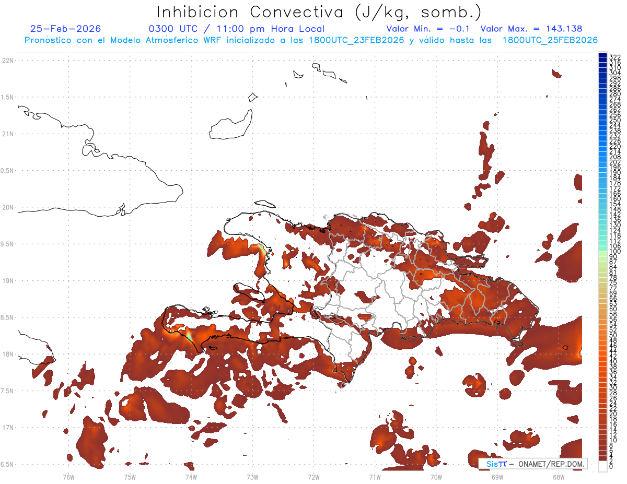Click the "30" colorbar value
This screenshot has width=627, height=484.
coord(613,387)
